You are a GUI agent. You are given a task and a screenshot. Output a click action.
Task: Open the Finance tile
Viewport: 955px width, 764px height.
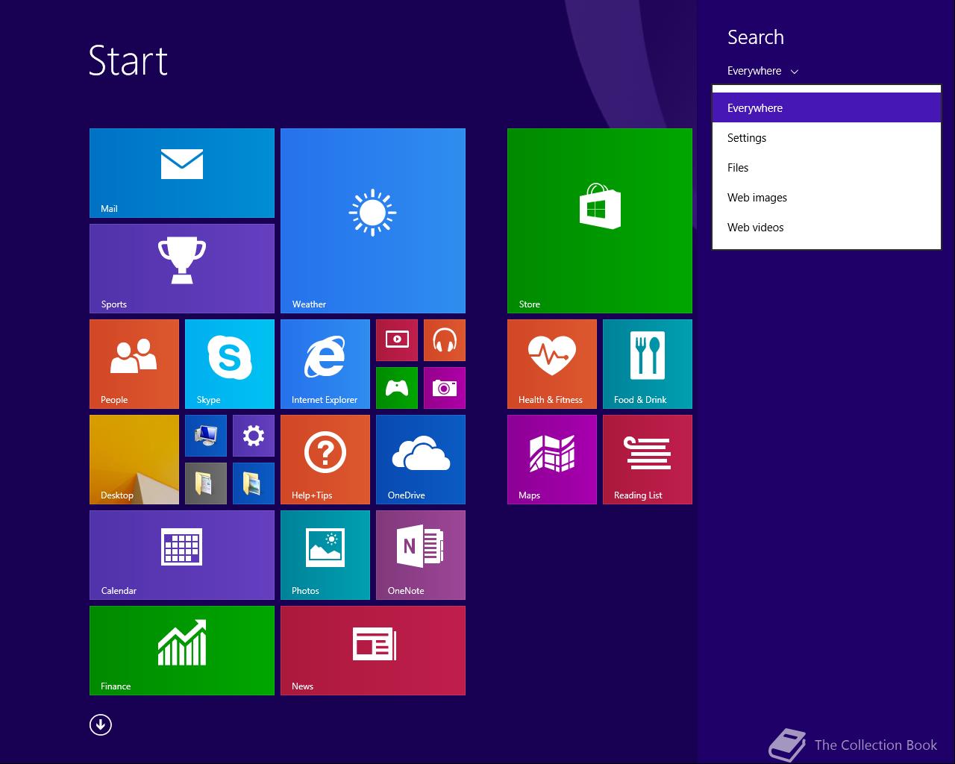pos(182,651)
